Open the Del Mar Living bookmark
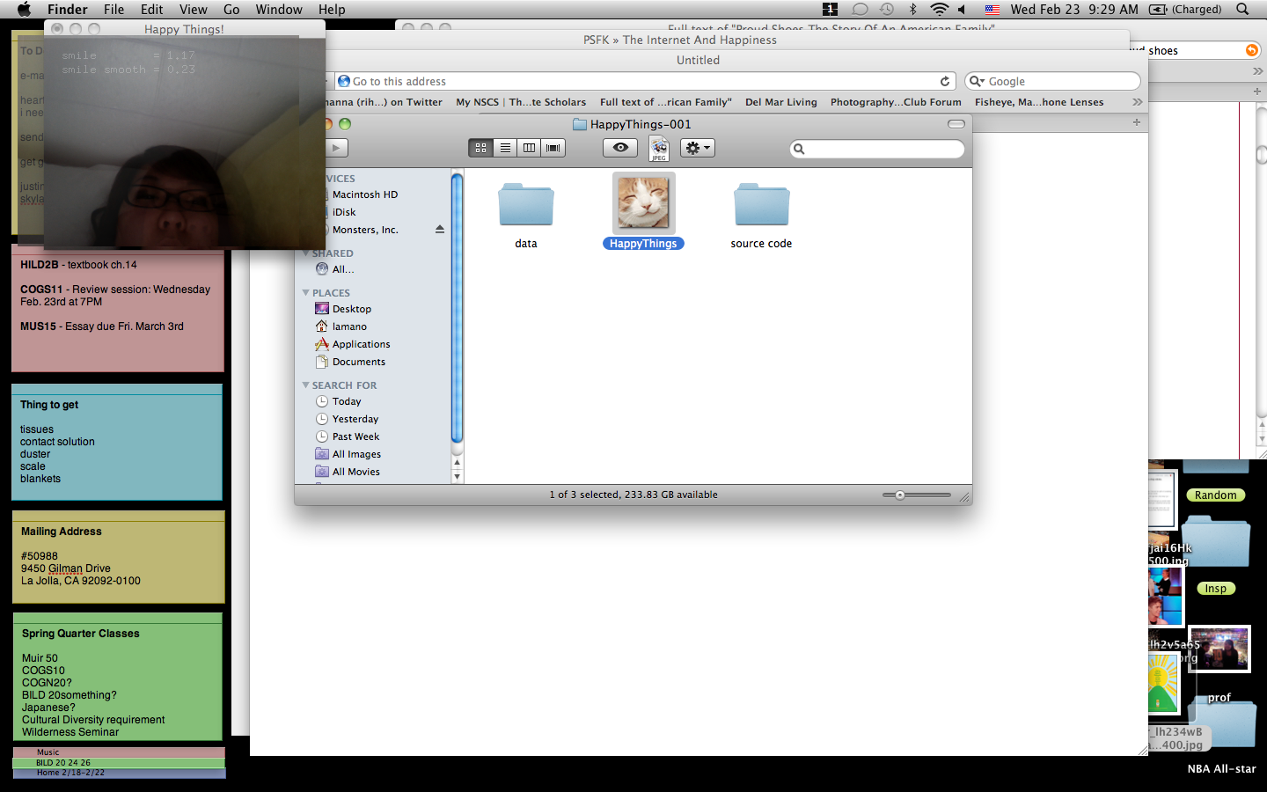This screenshot has width=1267, height=792. pyautogui.click(x=780, y=102)
